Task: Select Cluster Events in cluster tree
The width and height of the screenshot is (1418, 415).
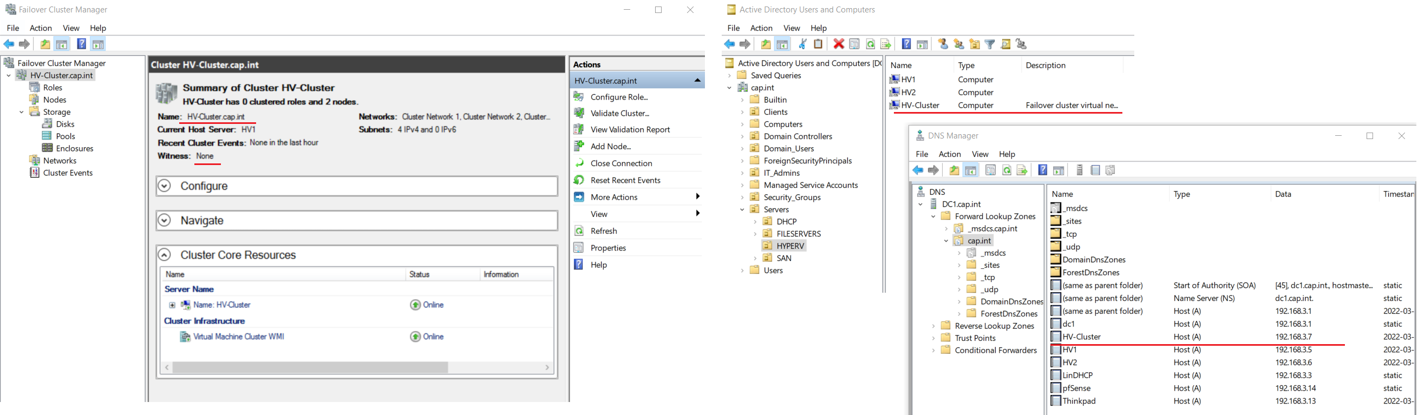Action: (x=68, y=173)
